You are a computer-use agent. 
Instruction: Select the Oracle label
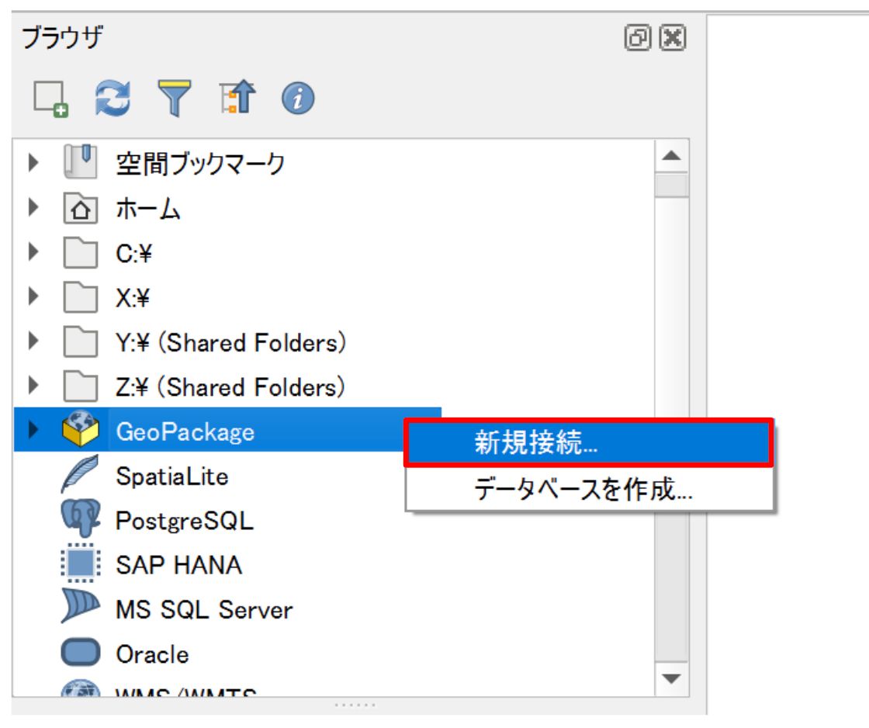click(152, 654)
